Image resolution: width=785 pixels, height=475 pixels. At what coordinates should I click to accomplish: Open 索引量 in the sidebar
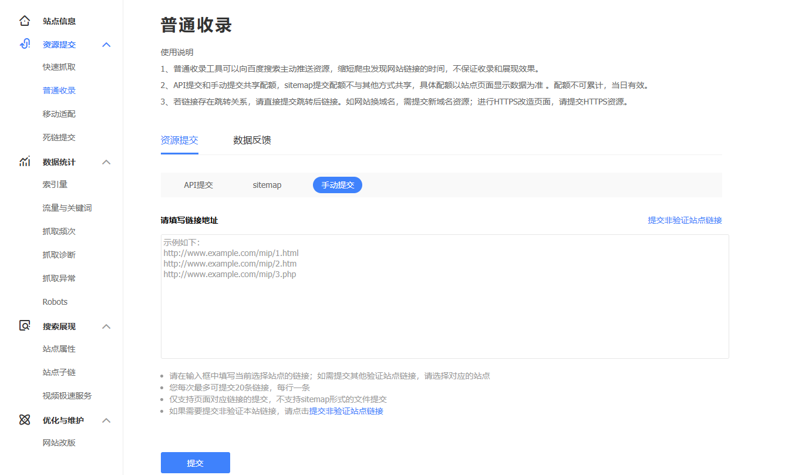click(55, 184)
